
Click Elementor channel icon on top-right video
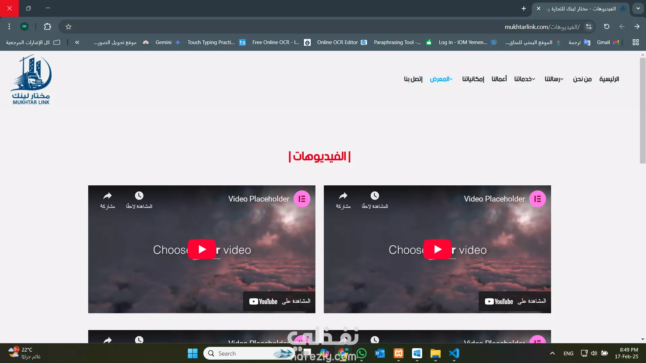point(538,199)
